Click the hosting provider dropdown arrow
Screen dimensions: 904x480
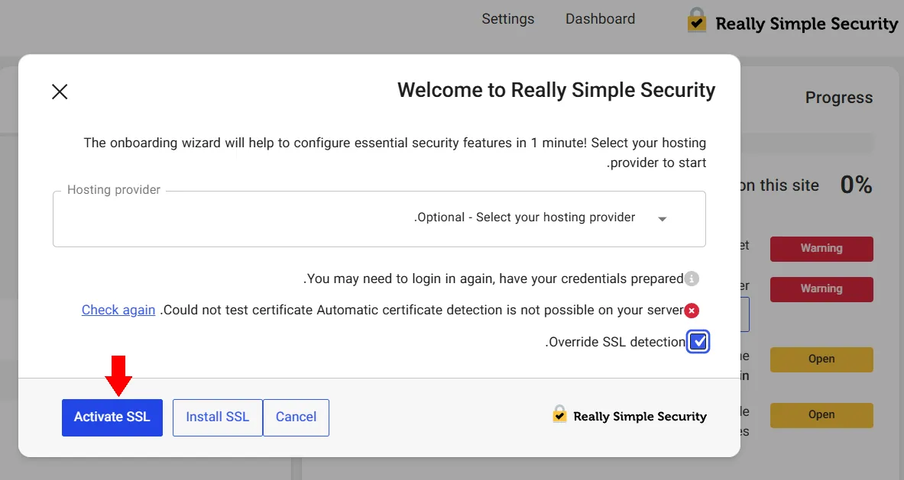click(663, 219)
